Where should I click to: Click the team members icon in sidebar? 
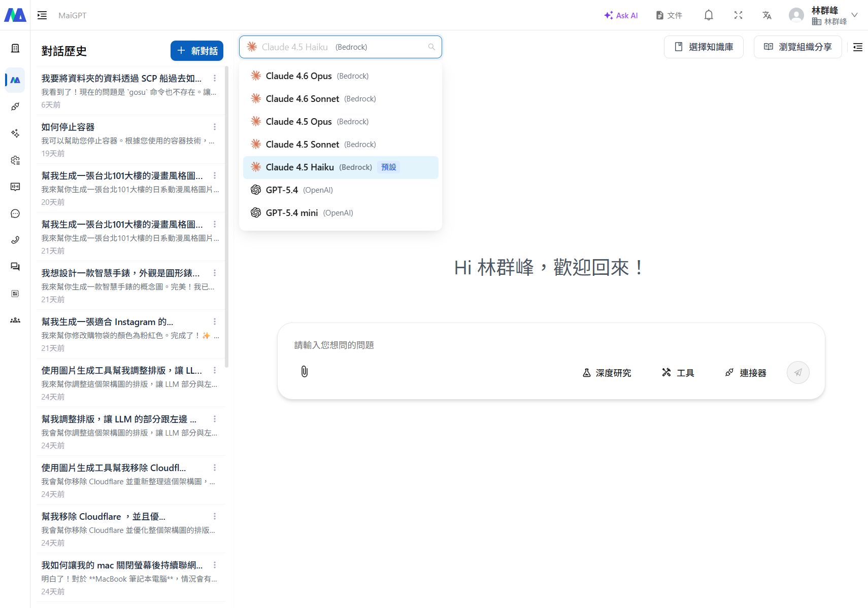tap(15, 319)
